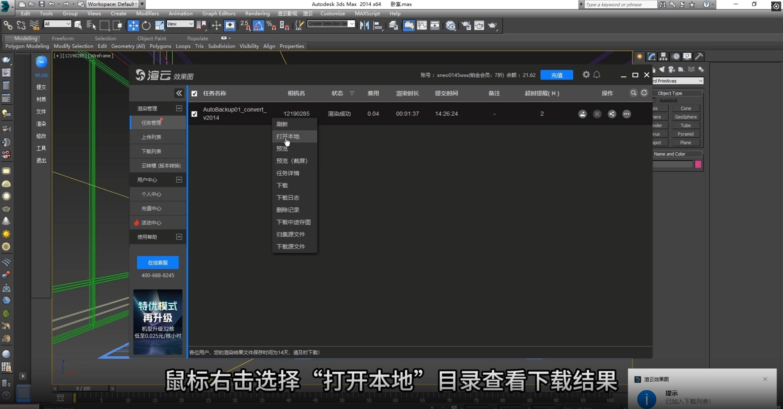Enable the AutoGrid checkbox
The image size is (783, 409).
click(x=654, y=100)
